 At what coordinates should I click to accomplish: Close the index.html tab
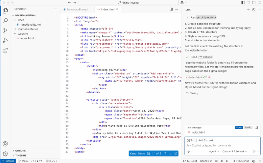click(x=117, y=10)
